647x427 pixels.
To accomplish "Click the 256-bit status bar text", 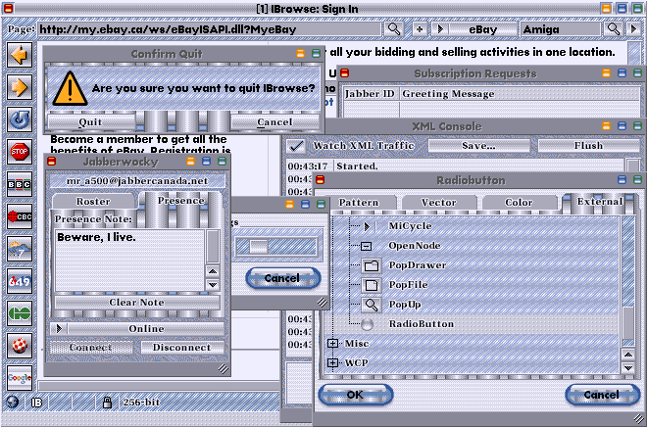I will pyautogui.click(x=141, y=403).
